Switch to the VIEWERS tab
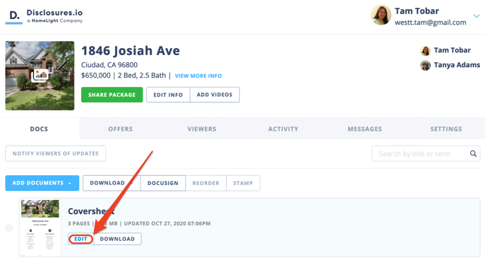The width and height of the screenshot is (485, 265). tap(202, 129)
